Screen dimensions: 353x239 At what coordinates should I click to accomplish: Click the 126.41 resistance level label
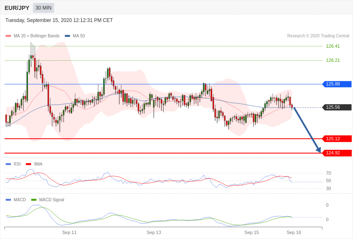point(333,46)
